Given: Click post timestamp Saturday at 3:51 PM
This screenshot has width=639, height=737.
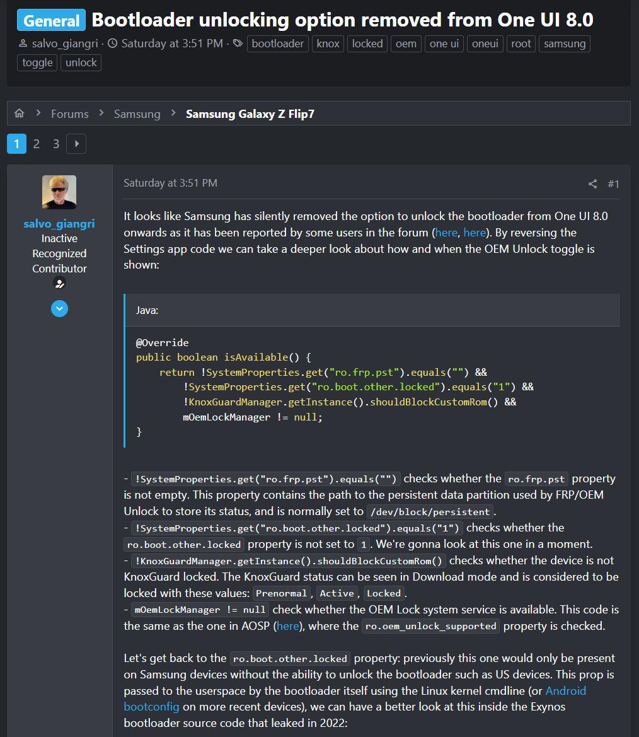Looking at the screenshot, I should coord(170,183).
